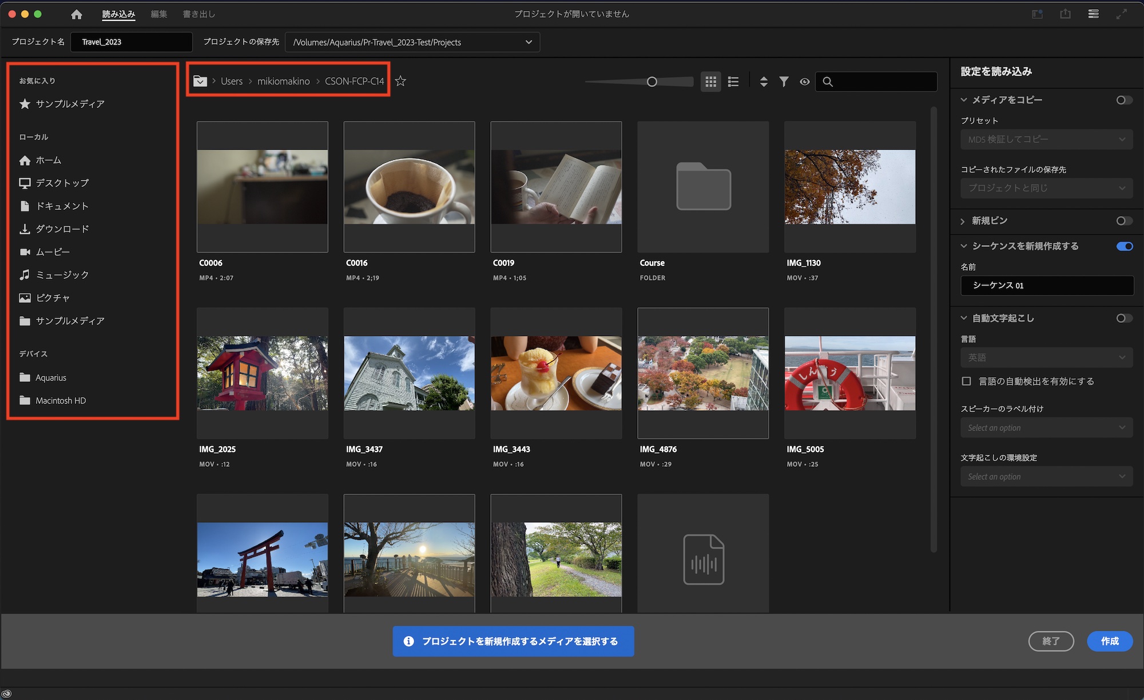Collapse the 自動文字起こし section

click(964, 318)
